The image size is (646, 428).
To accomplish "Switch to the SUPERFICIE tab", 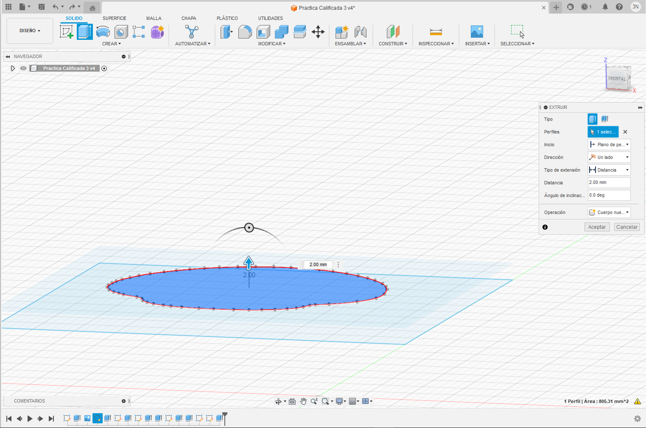I will pos(115,18).
